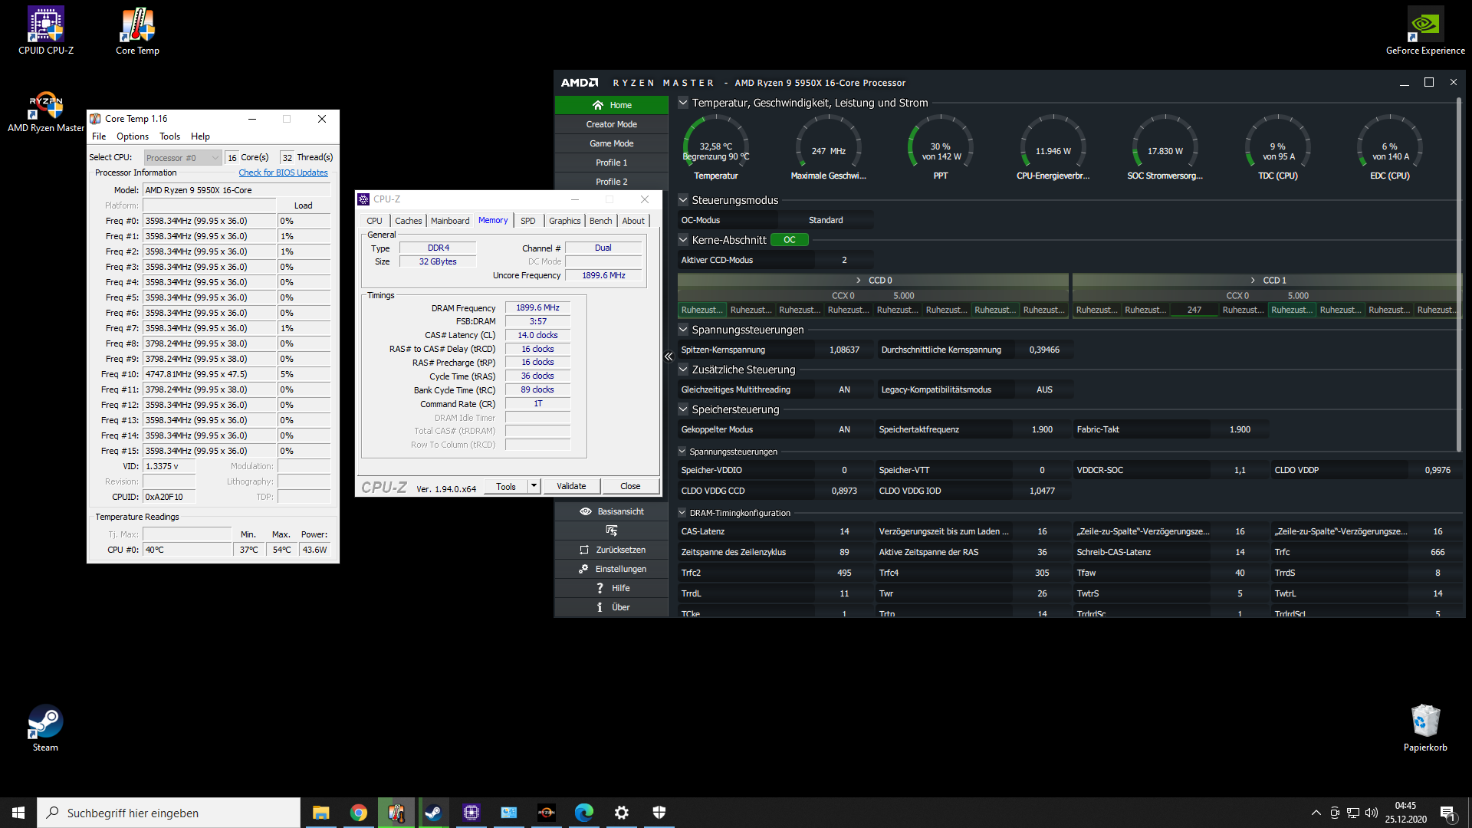Switch to the SPD tab in CPU-Z
1472x828 pixels.
[x=527, y=221]
